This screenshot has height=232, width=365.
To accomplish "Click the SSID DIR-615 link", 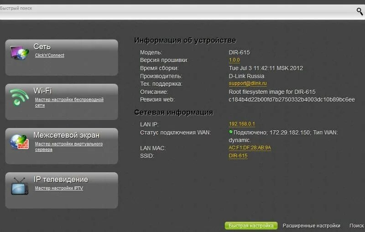I will click(x=238, y=155).
